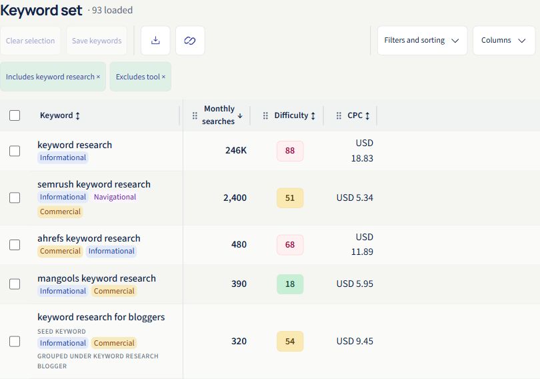Screen dimensions: 540x379
Task: Click difficulty badge 88
Action: coord(290,151)
